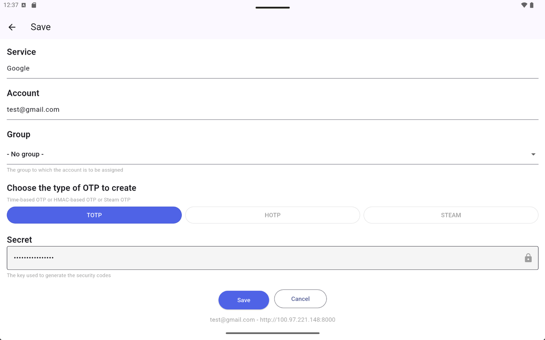Expand the Group dropdown arrow
545x340 pixels.
coord(533,154)
